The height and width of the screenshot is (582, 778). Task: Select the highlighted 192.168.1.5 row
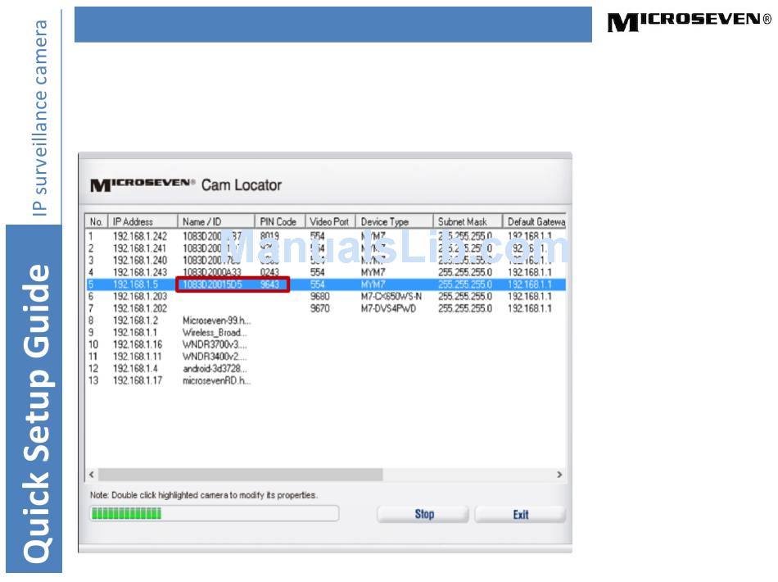click(326, 284)
